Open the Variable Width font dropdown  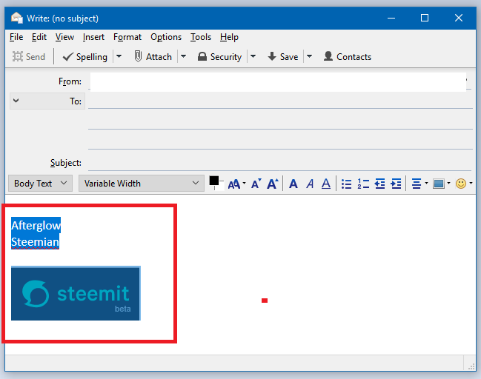click(142, 184)
